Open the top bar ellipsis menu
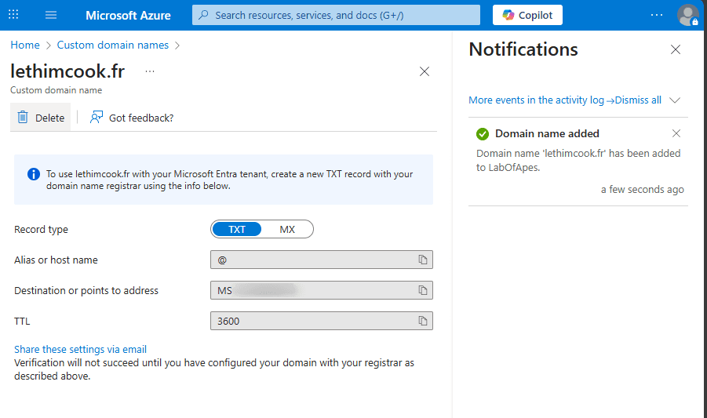Image resolution: width=707 pixels, height=418 pixels. 657,15
